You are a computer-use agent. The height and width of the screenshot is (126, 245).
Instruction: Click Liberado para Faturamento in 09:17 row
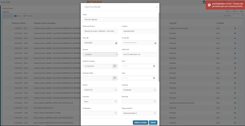179,28
